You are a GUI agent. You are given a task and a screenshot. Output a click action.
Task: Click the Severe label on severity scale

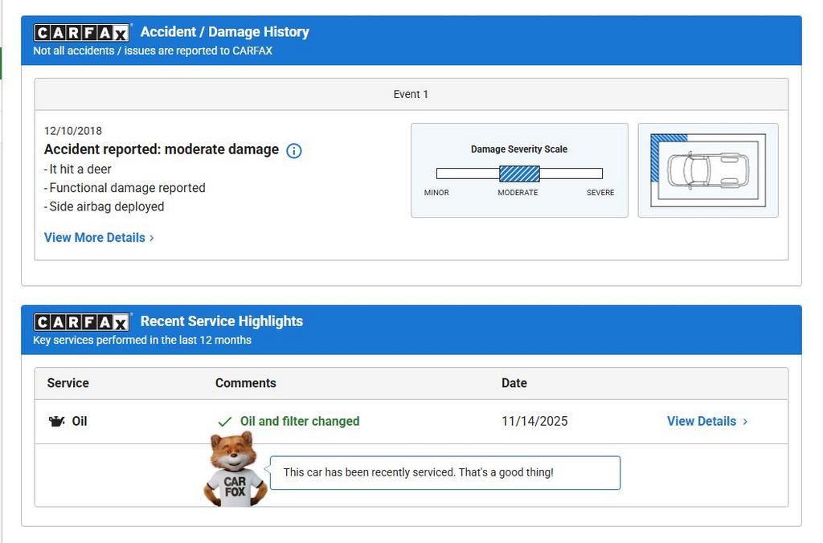600,193
